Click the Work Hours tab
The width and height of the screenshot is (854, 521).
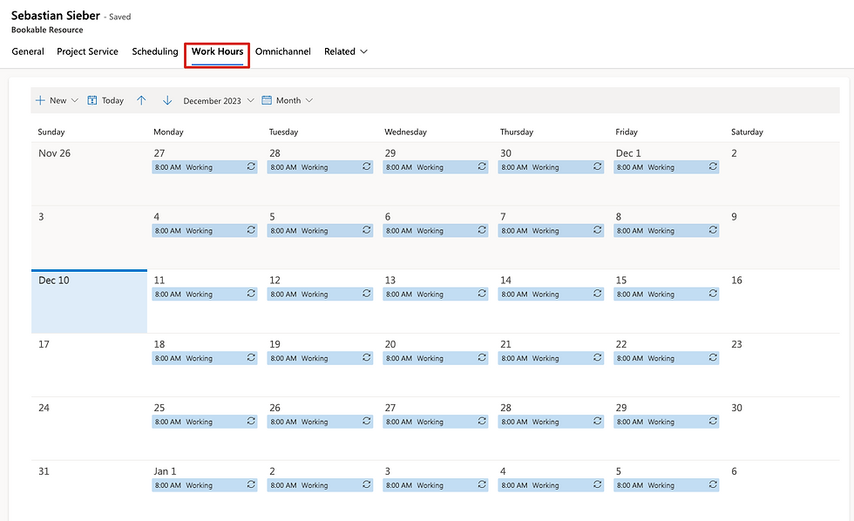click(x=216, y=51)
